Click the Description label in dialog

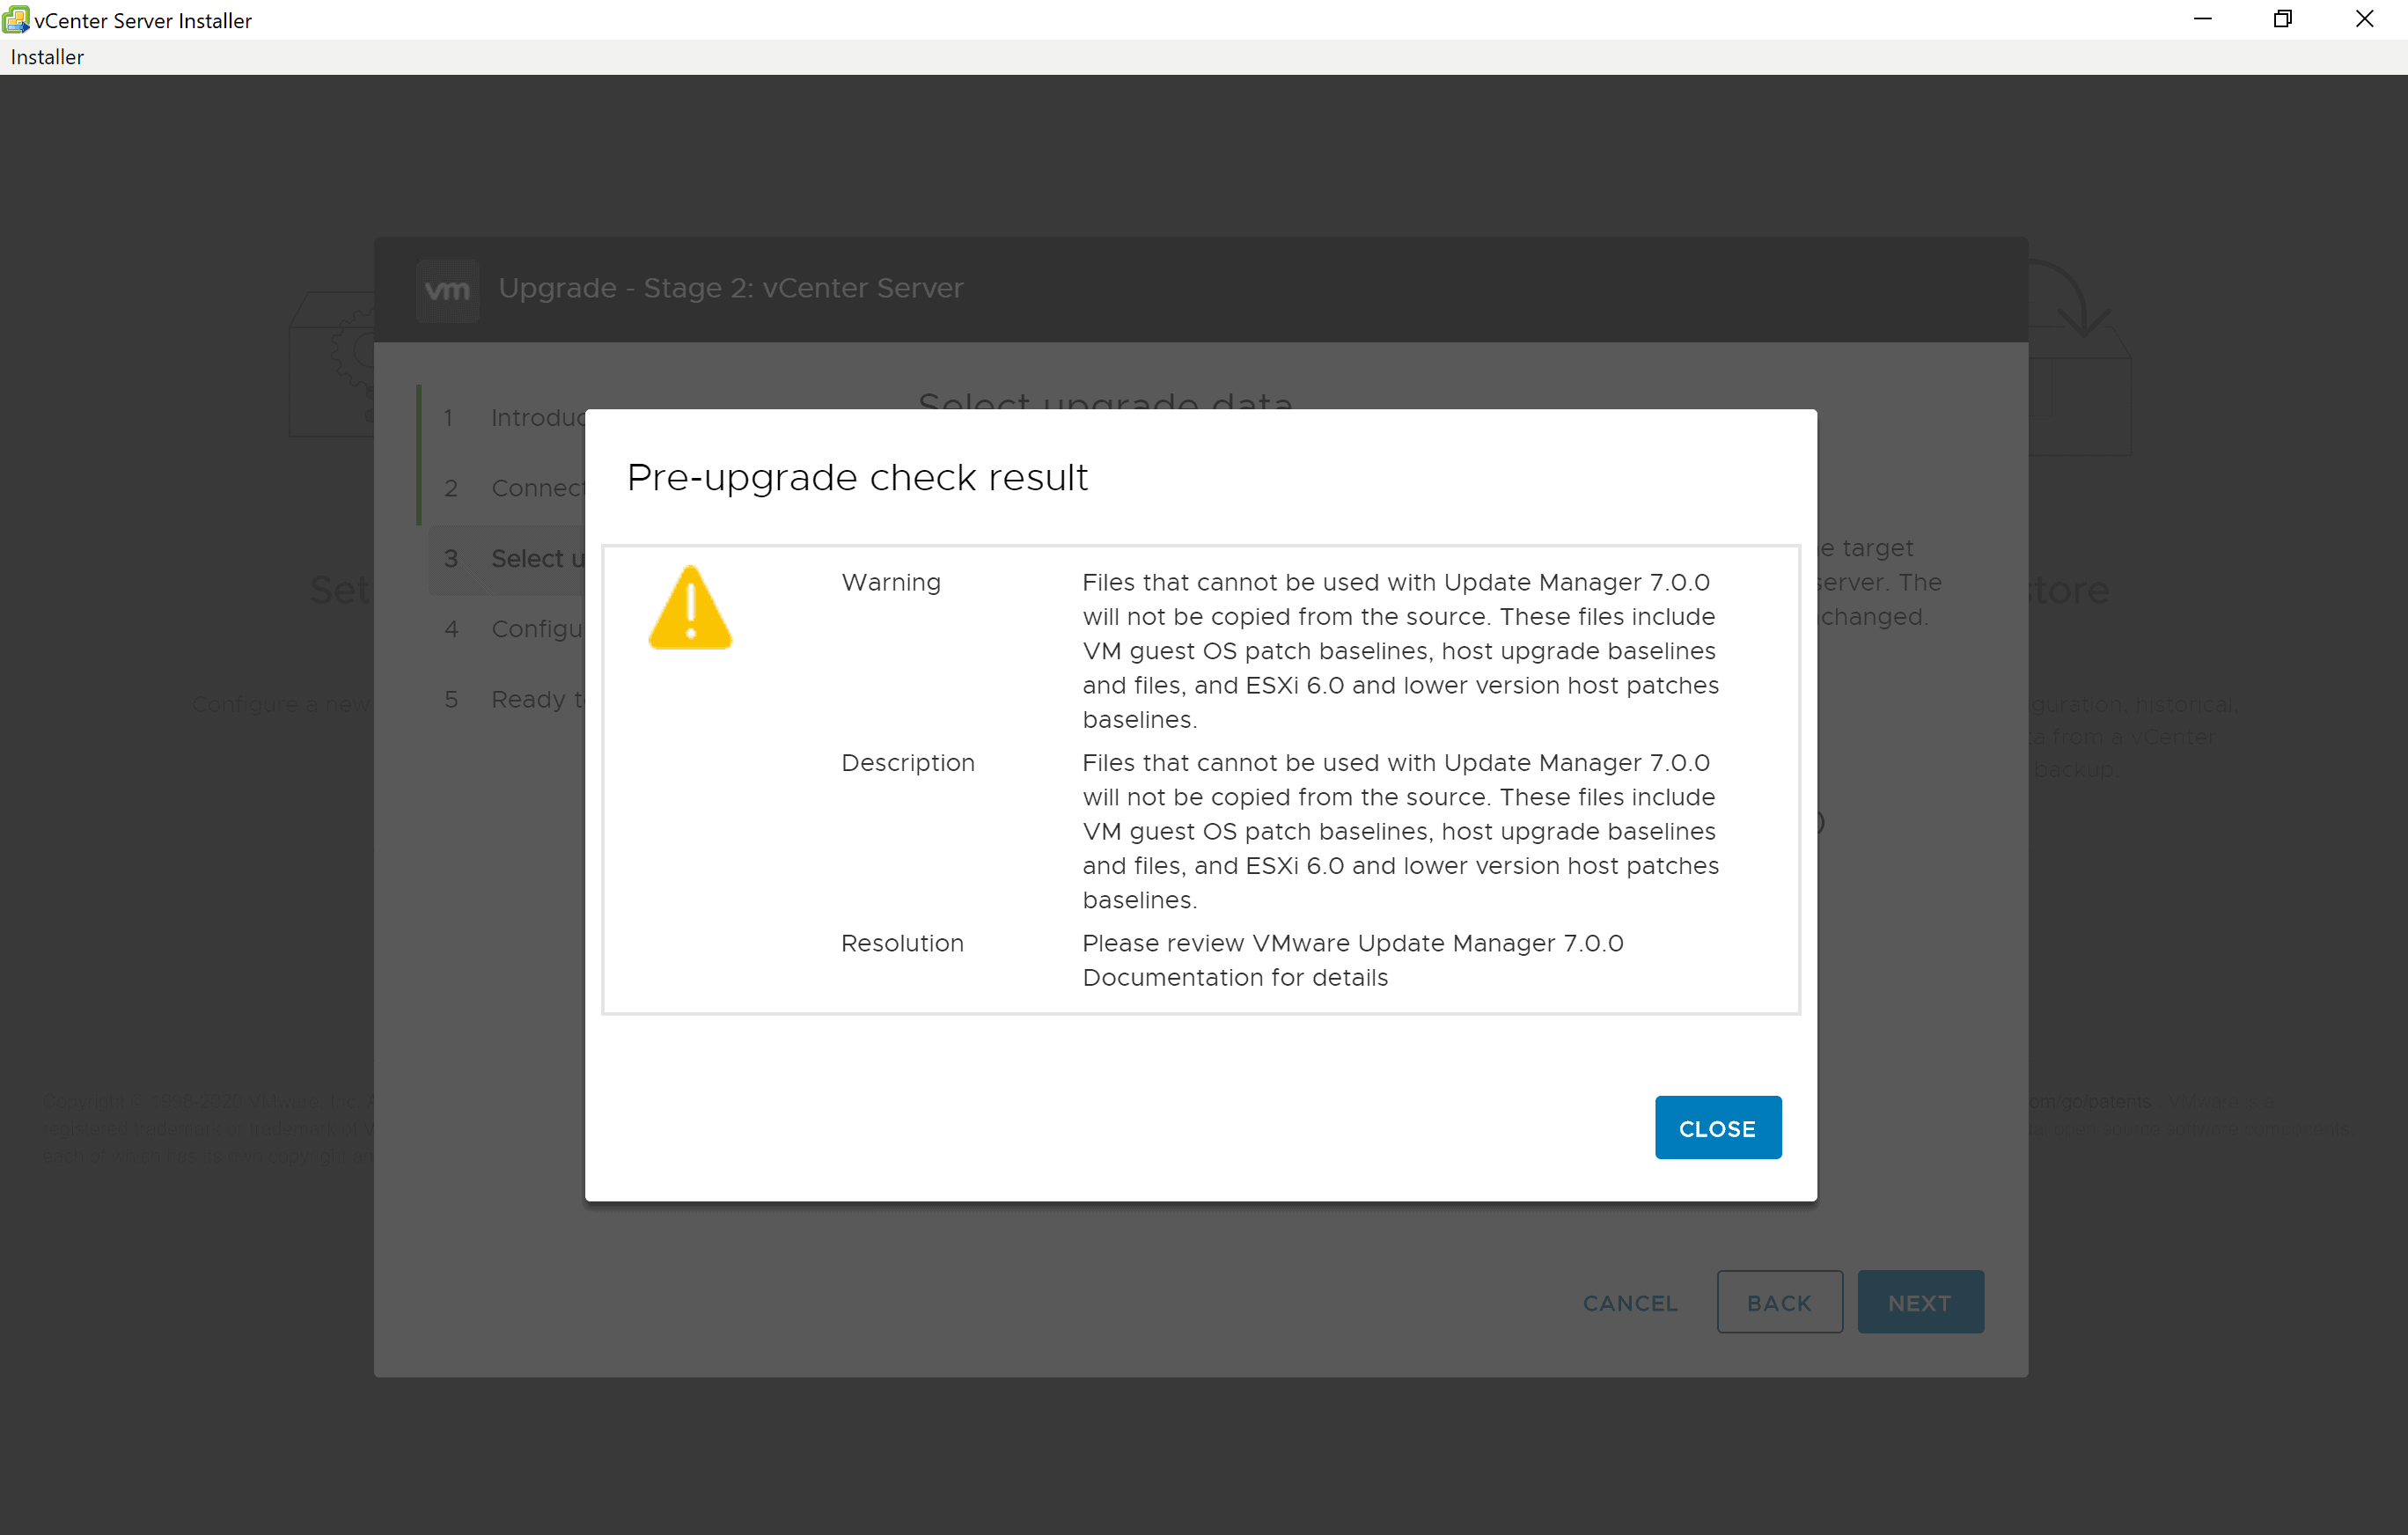[907, 763]
